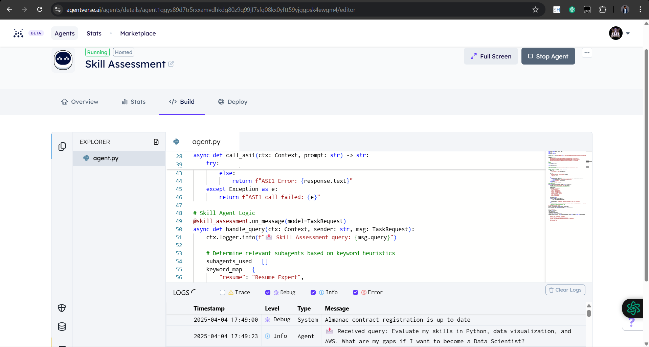The width and height of the screenshot is (649, 347).
Task: Click the Agentverse logo
Action: coord(18,33)
